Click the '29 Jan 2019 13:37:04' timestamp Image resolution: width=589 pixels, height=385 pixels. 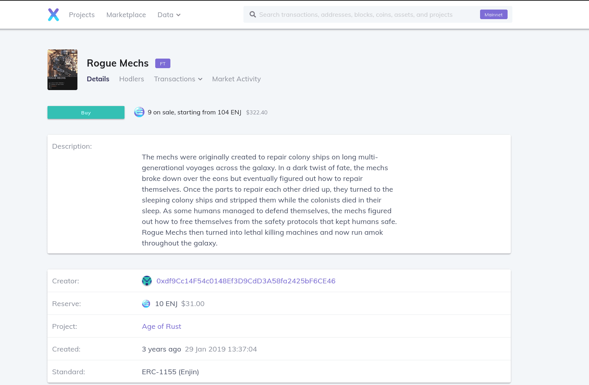[x=221, y=349]
